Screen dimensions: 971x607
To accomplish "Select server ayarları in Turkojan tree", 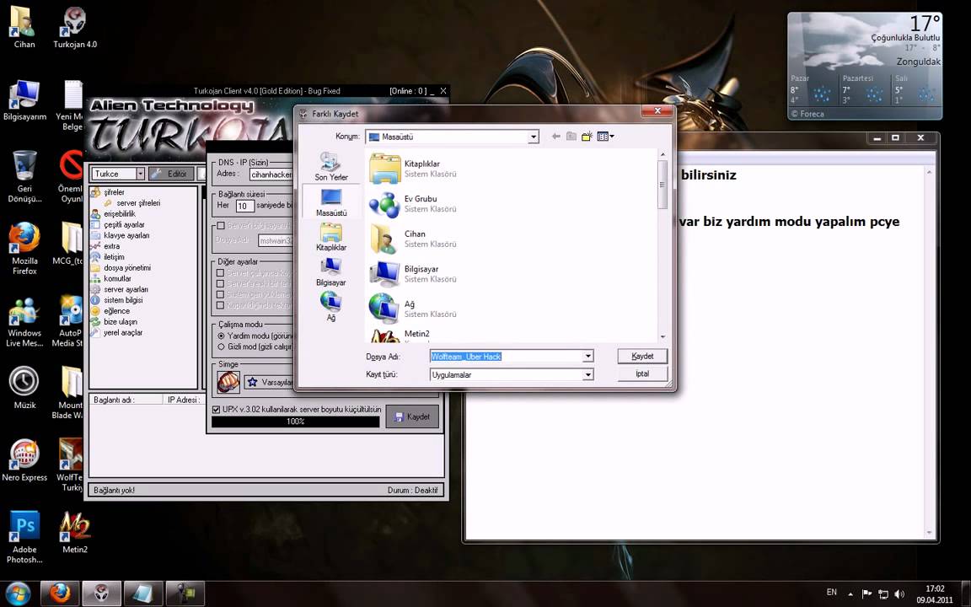I will [125, 289].
